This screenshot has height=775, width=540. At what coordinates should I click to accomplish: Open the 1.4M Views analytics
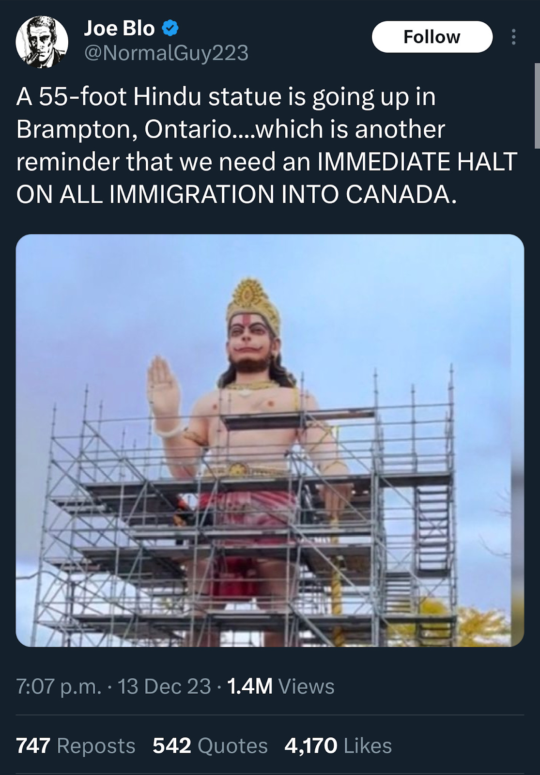280,686
